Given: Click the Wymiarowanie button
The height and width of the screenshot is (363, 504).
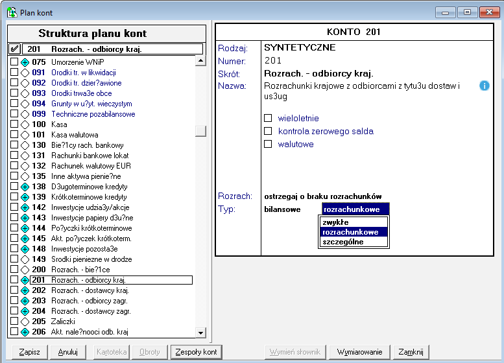Looking at the screenshot, I should point(359,352).
